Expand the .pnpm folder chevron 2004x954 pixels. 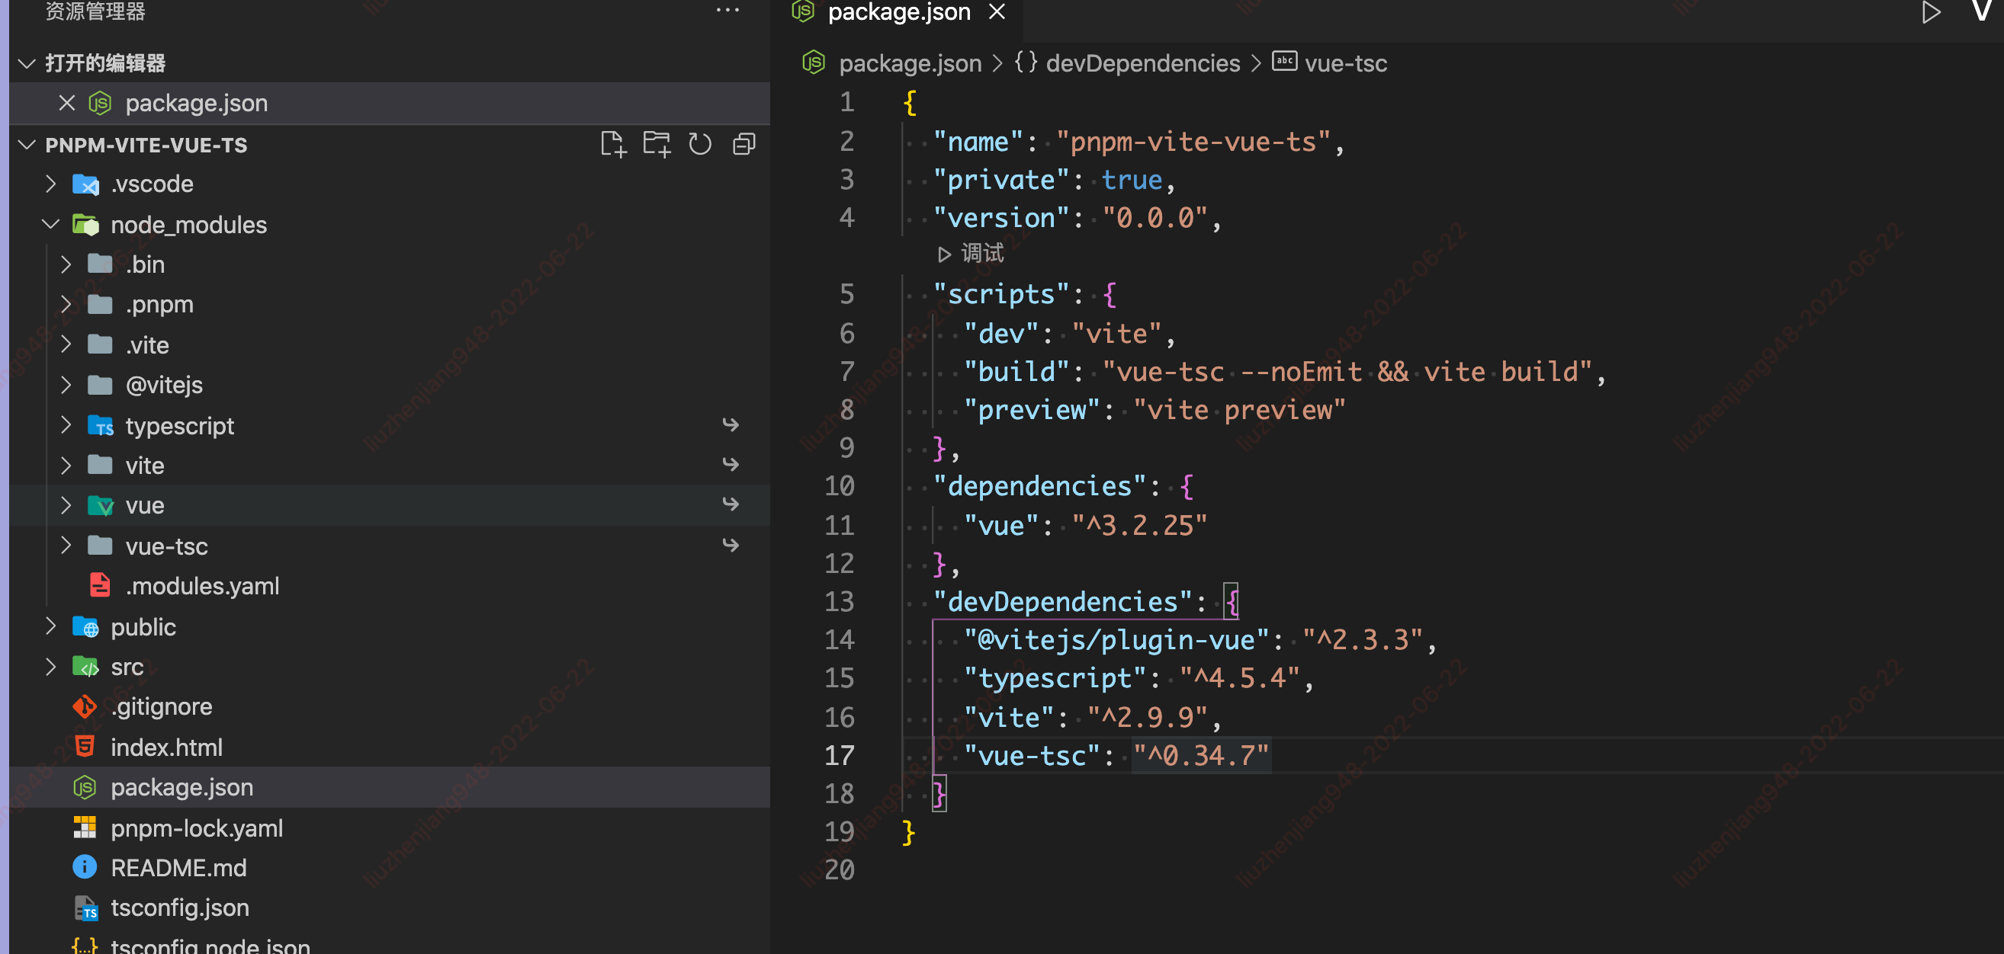click(x=66, y=304)
